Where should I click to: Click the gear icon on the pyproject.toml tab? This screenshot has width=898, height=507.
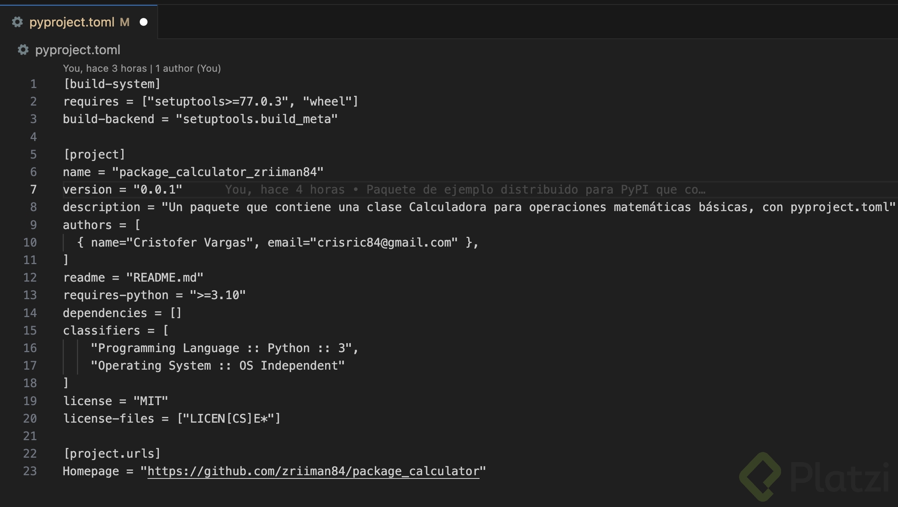(17, 22)
